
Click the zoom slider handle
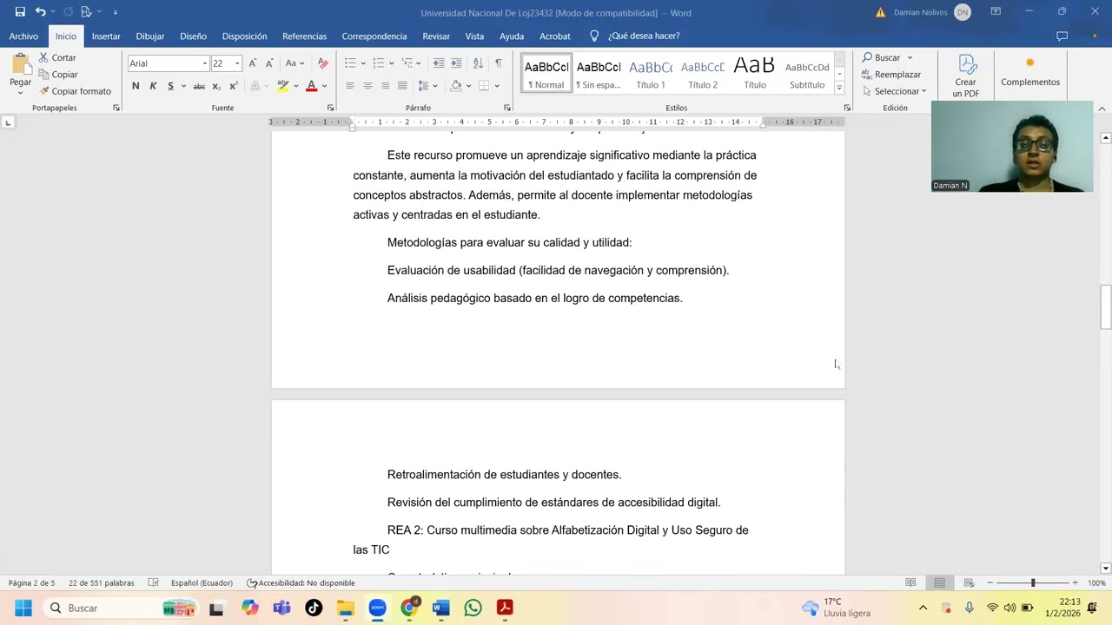1033,583
